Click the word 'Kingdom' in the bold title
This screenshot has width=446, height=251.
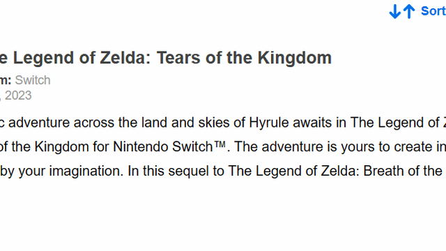tap(295, 59)
